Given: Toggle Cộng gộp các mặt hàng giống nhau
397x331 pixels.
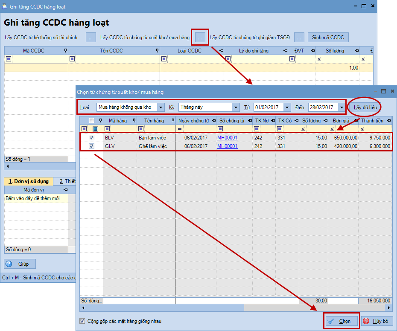Looking at the screenshot, I should (82, 321).
